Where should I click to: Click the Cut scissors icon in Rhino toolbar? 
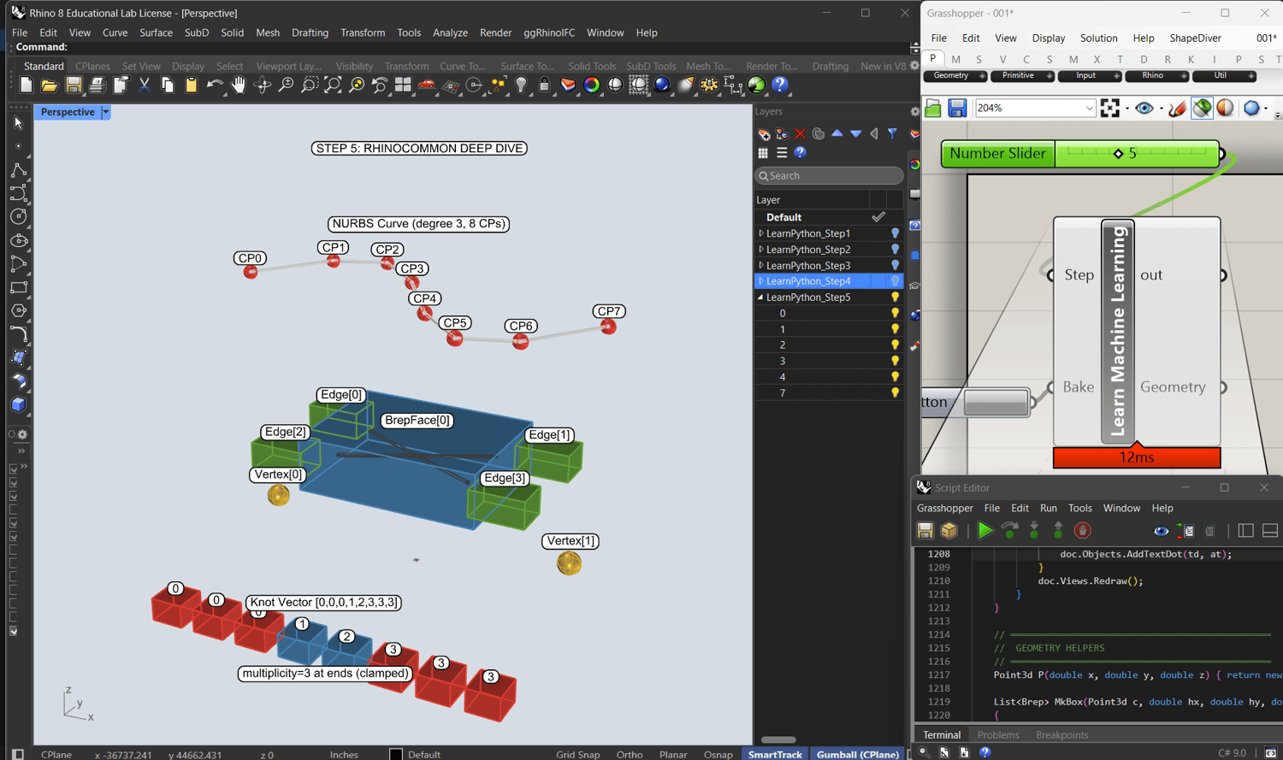coord(144,85)
